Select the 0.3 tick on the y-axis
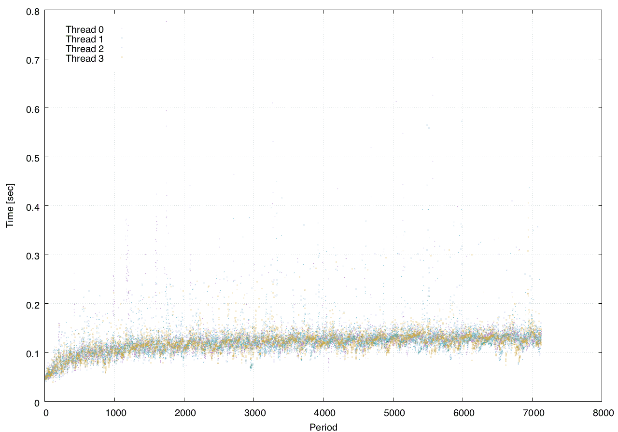The height and width of the screenshot is (432, 618). pos(31,255)
